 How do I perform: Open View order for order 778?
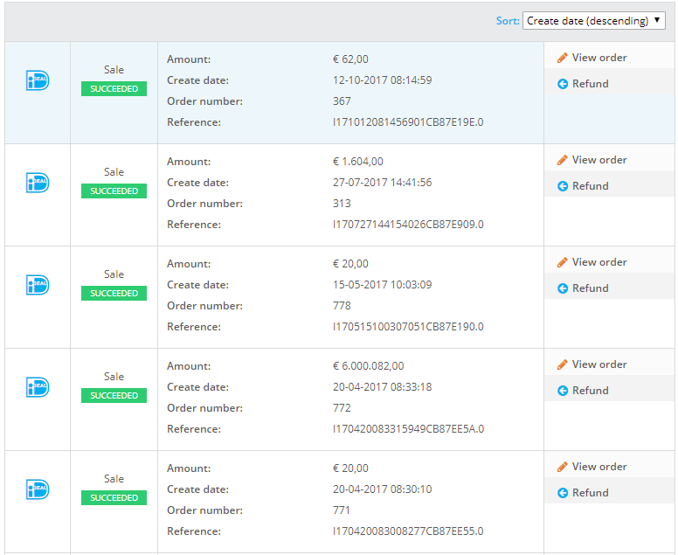click(598, 262)
